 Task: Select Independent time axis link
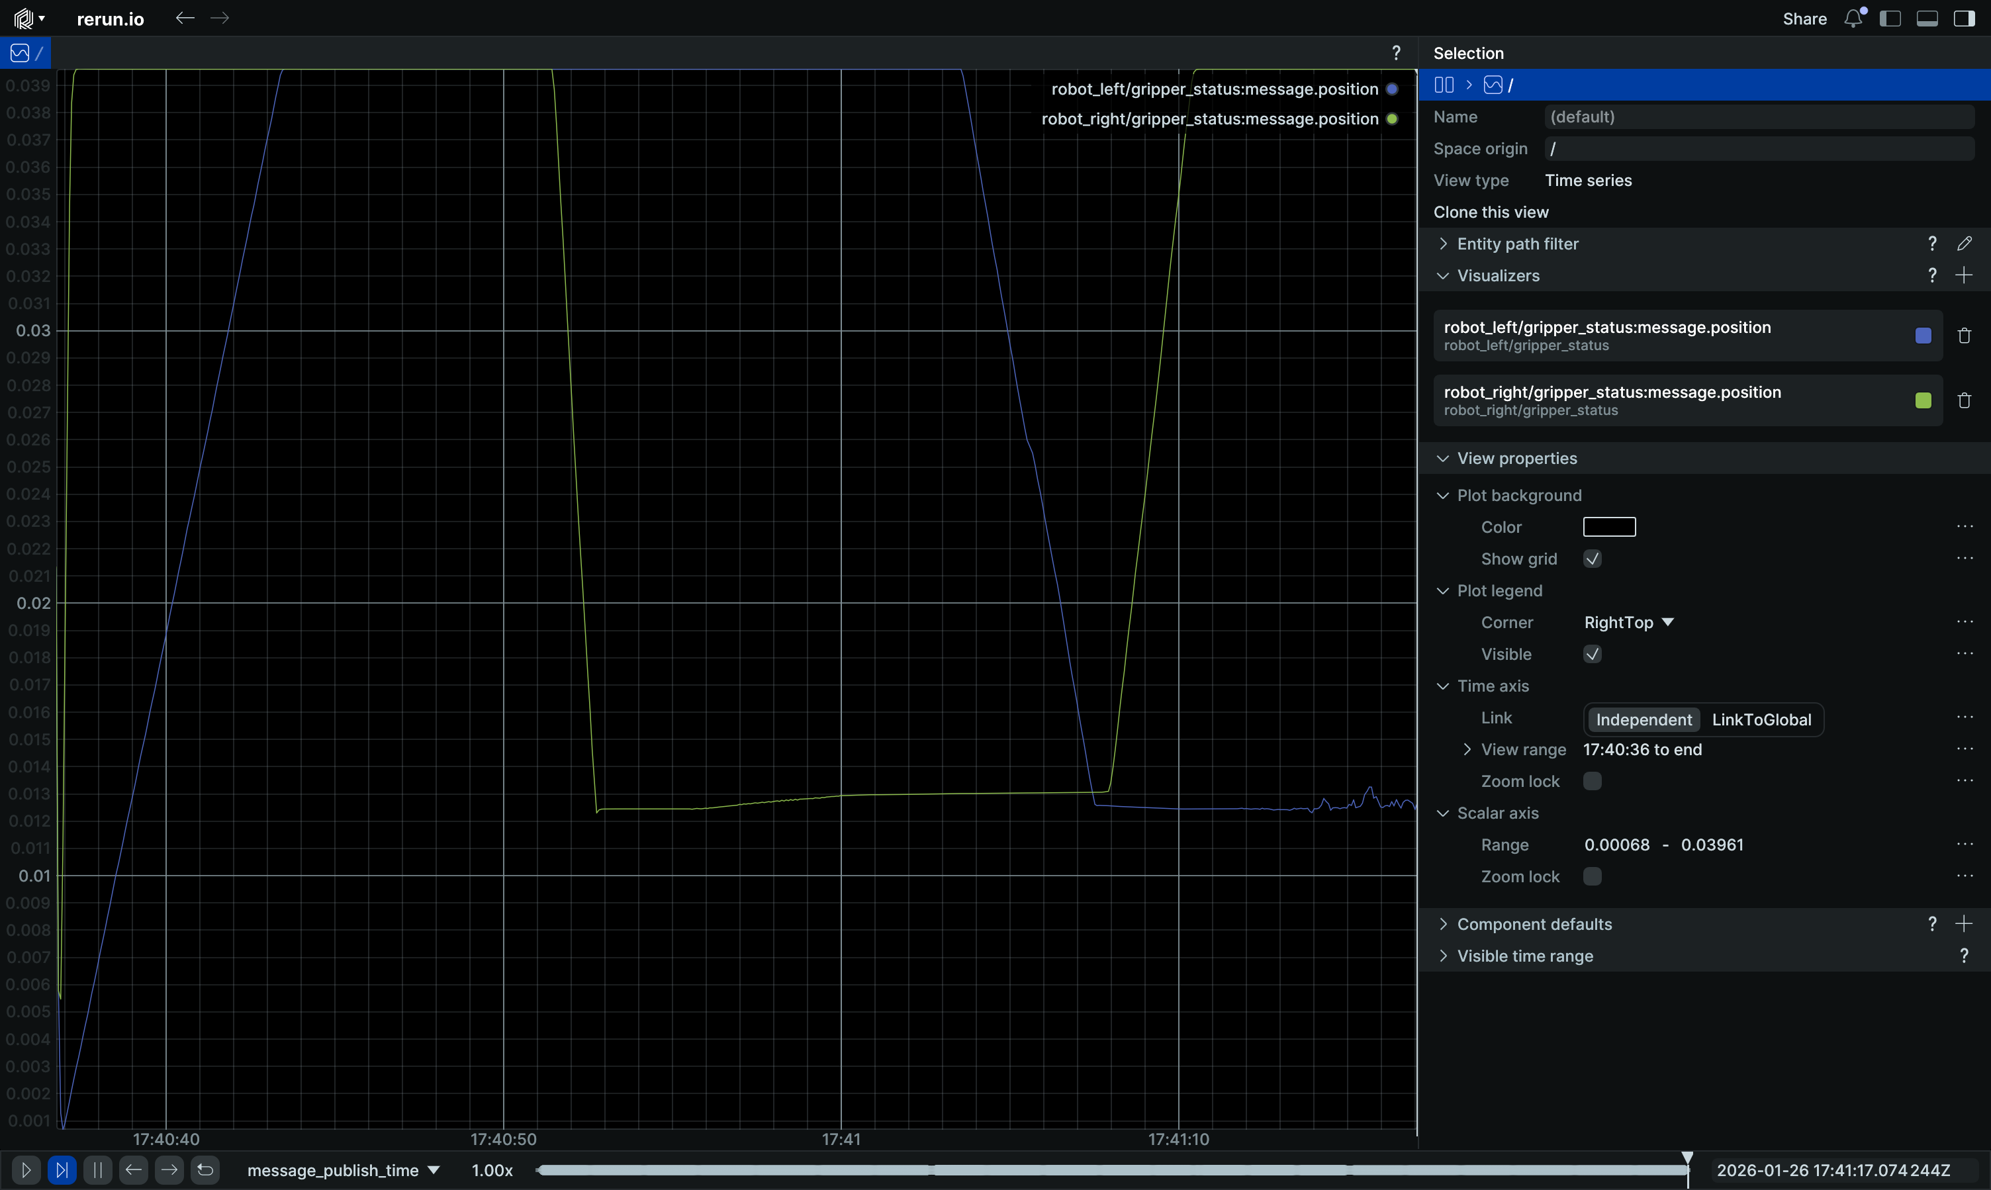pos(1643,719)
